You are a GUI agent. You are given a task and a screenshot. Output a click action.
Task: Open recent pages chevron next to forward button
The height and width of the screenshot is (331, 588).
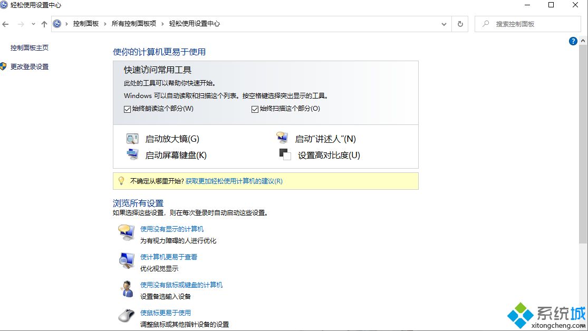point(33,24)
